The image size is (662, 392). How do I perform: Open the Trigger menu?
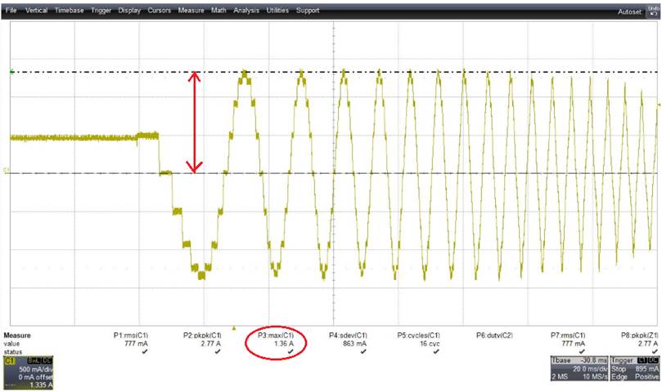(x=101, y=10)
